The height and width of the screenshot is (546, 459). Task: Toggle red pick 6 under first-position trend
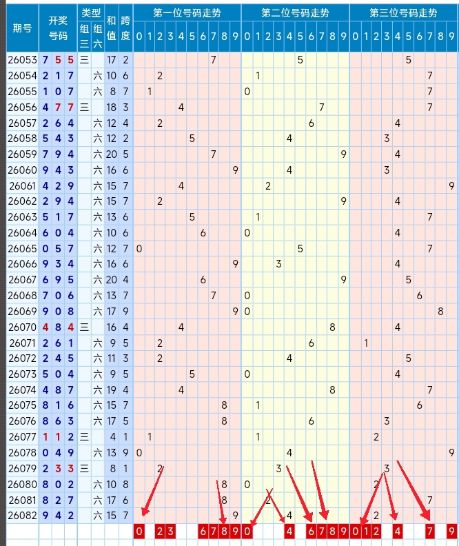[203, 531]
